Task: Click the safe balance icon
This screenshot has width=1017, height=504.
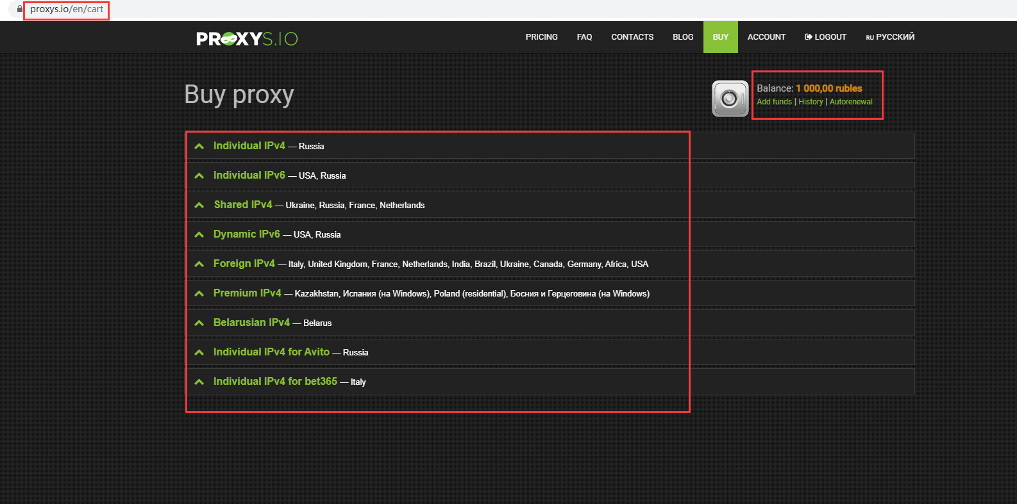Action: (x=730, y=99)
